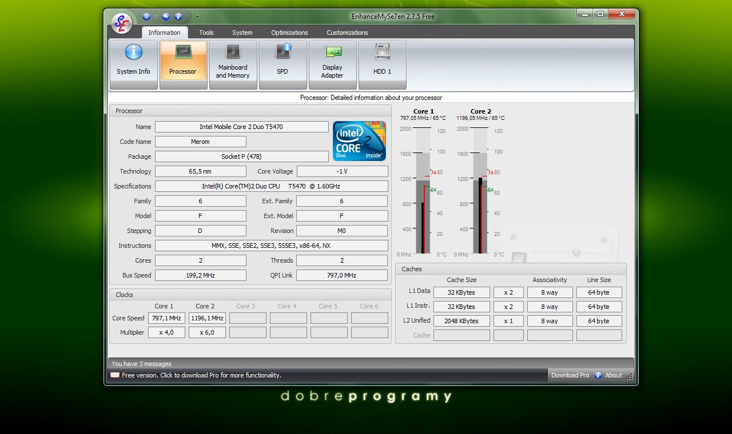
Task: Click the L2 Unified line size '64 byte'
Action: pos(599,321)
